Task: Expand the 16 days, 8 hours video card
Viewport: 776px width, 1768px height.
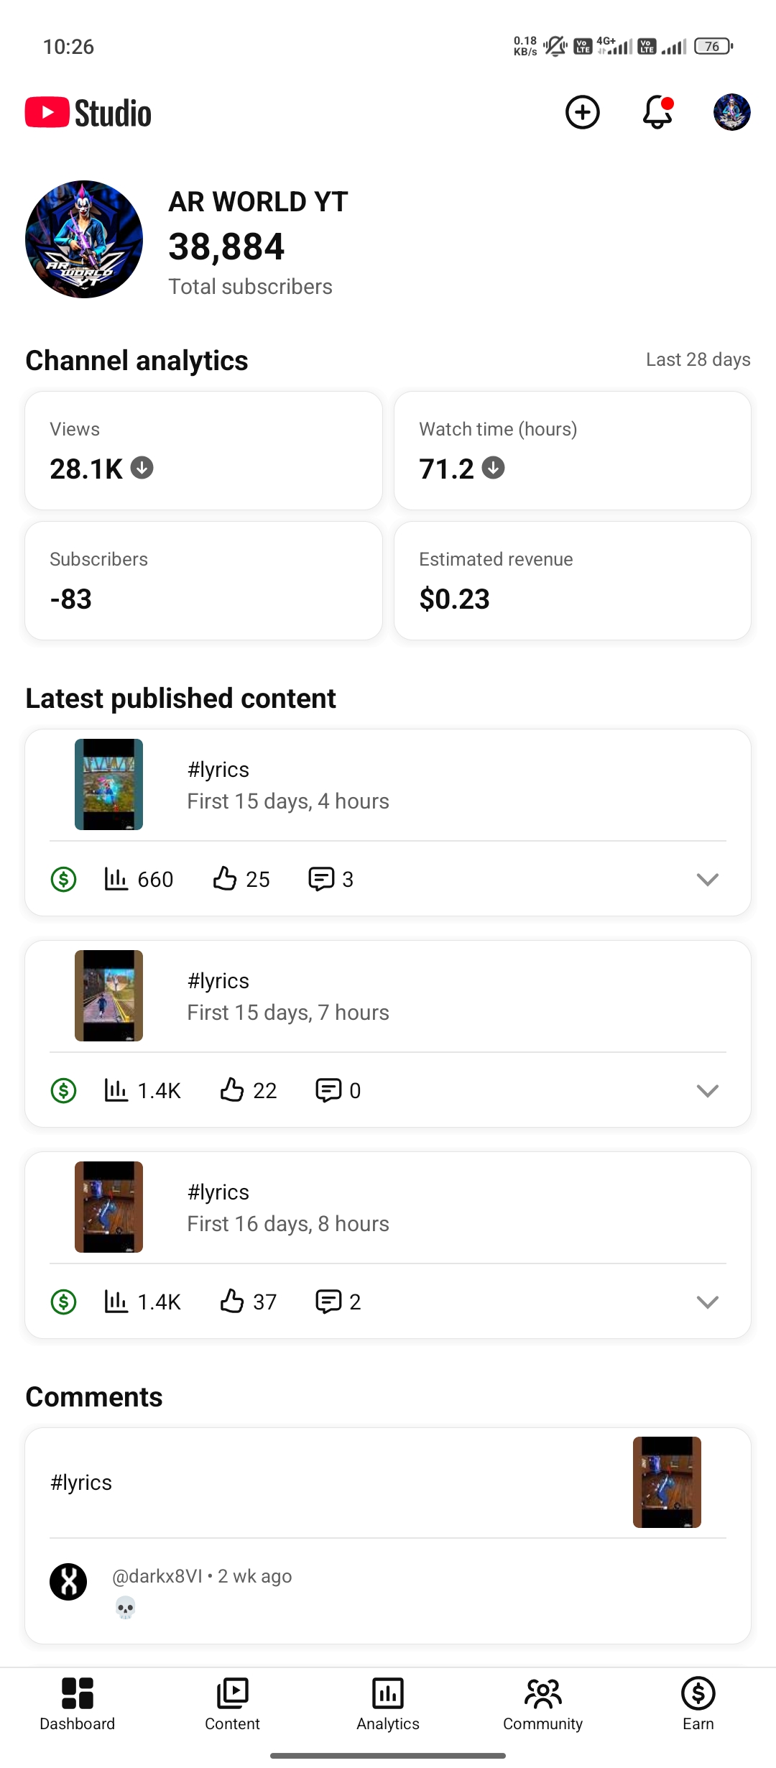Action: tap(707, 1302)
